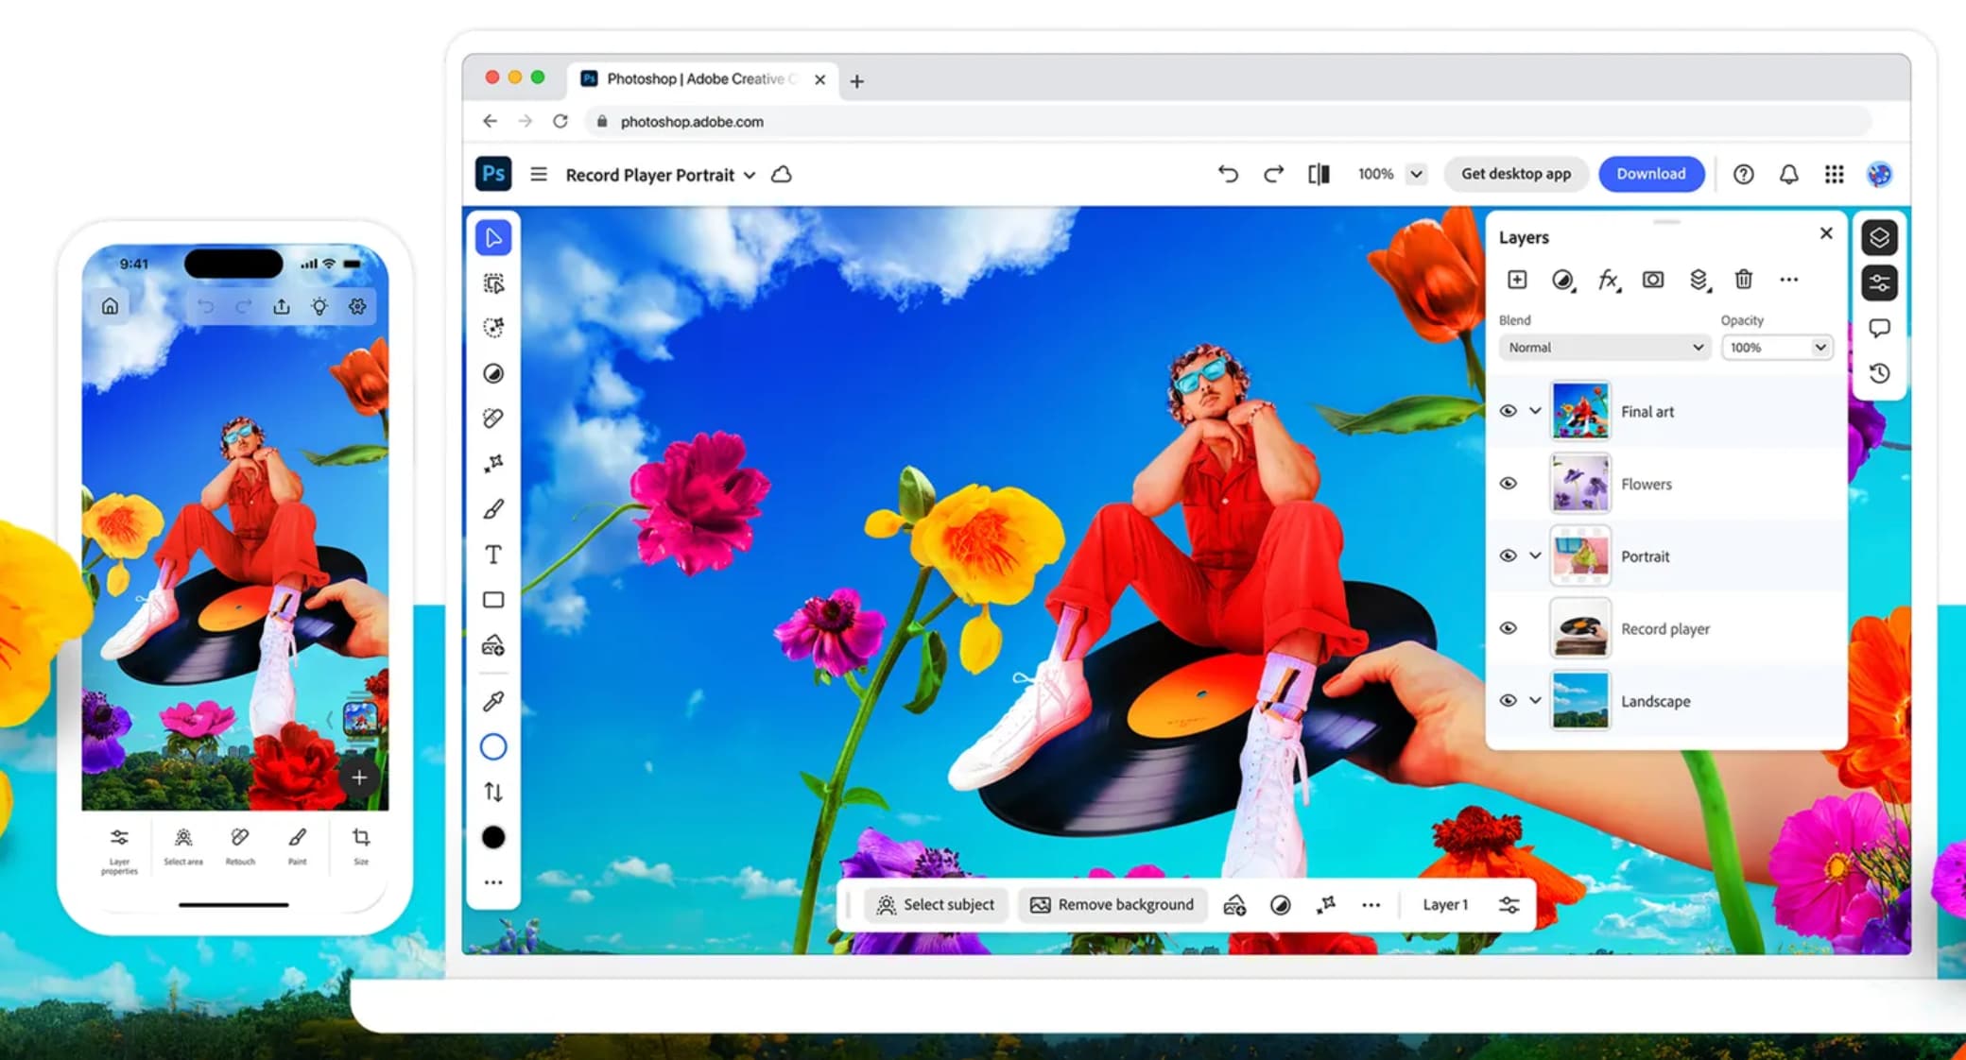Select the Eyedropper tool
Viewport: 1966px width, 1060px height.
493,701
